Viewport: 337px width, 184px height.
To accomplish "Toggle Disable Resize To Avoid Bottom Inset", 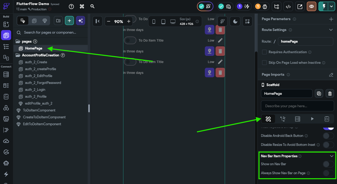I will tap(328, 145).
